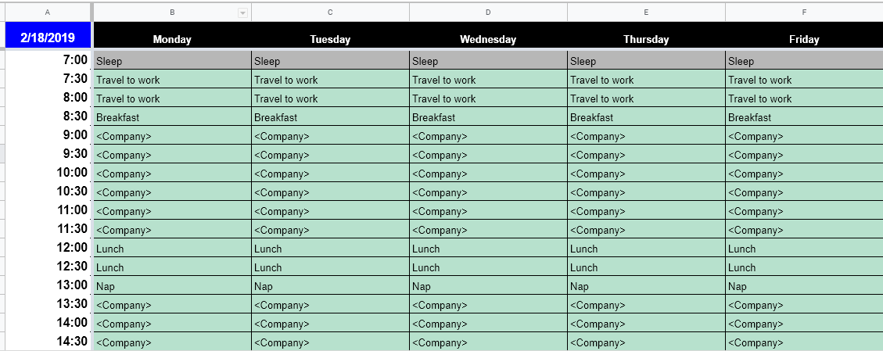Select Friday's Nap cell

[804, 286]
